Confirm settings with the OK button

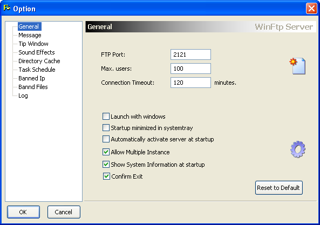click(23, 212)
